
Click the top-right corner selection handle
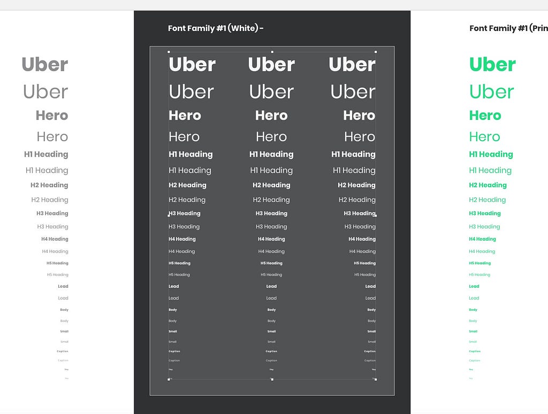(376, 52)
